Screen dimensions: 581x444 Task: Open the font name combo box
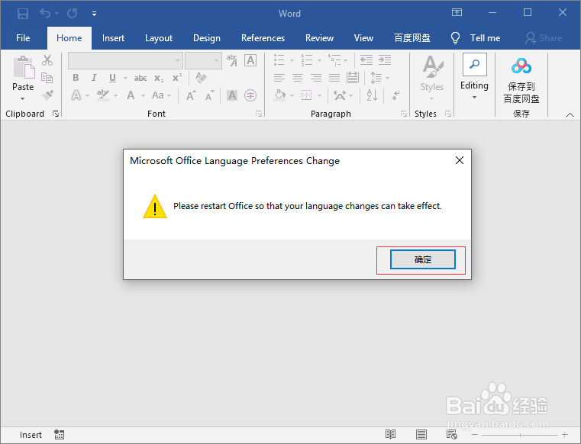[125, 60]
